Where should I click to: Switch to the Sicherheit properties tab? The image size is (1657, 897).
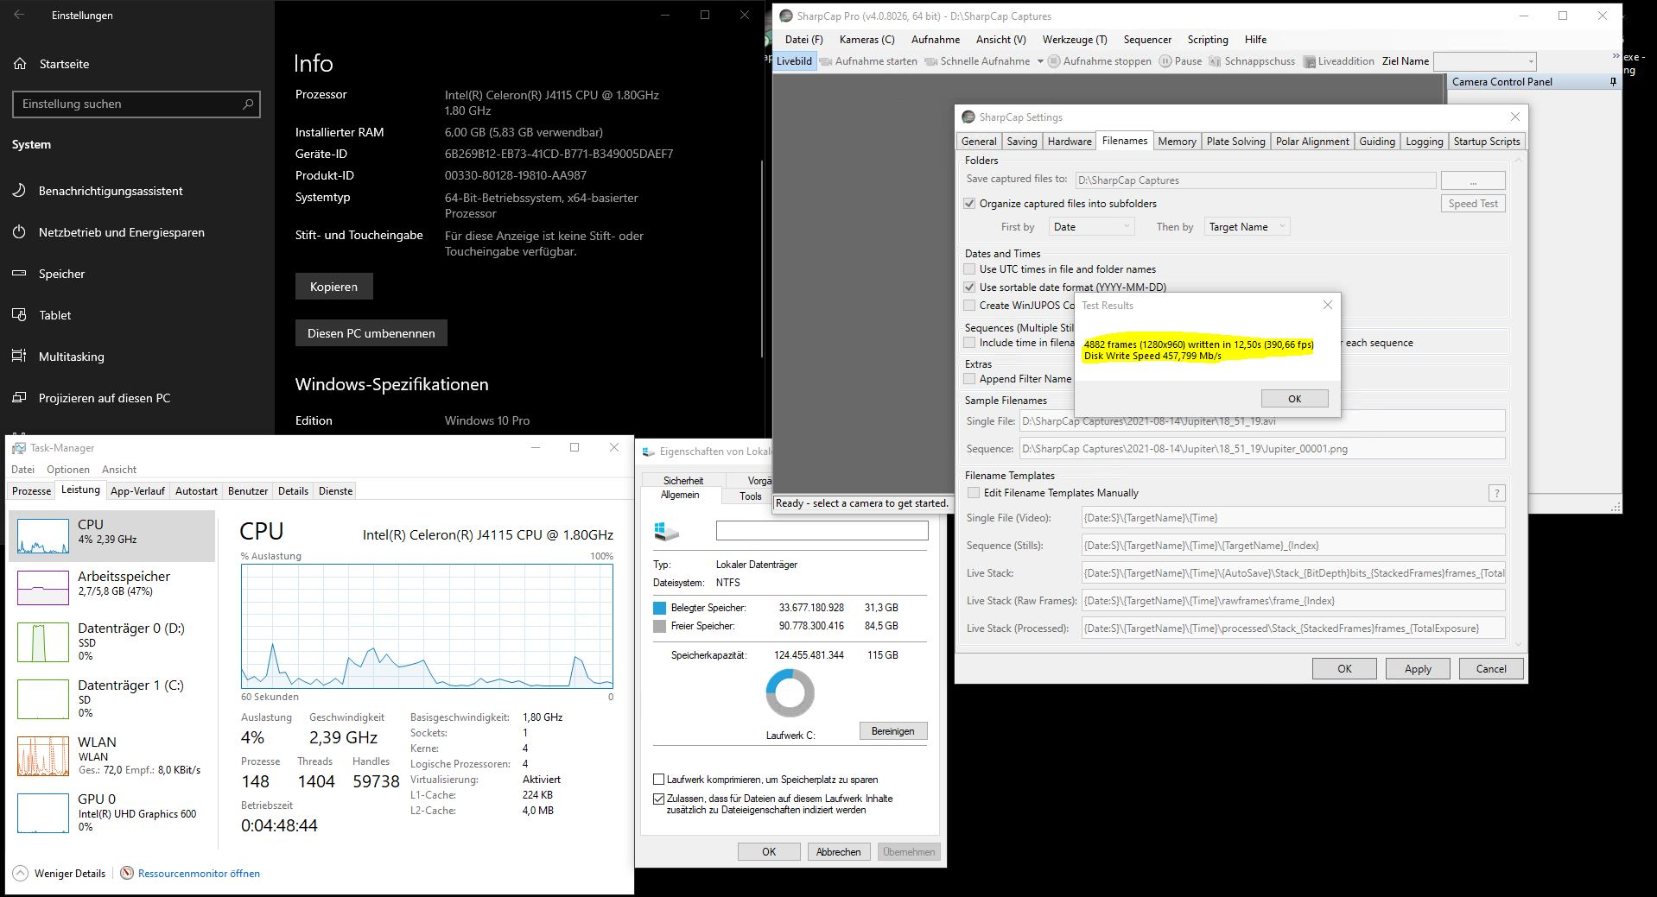pyautogui.click(x=683, y=481)
